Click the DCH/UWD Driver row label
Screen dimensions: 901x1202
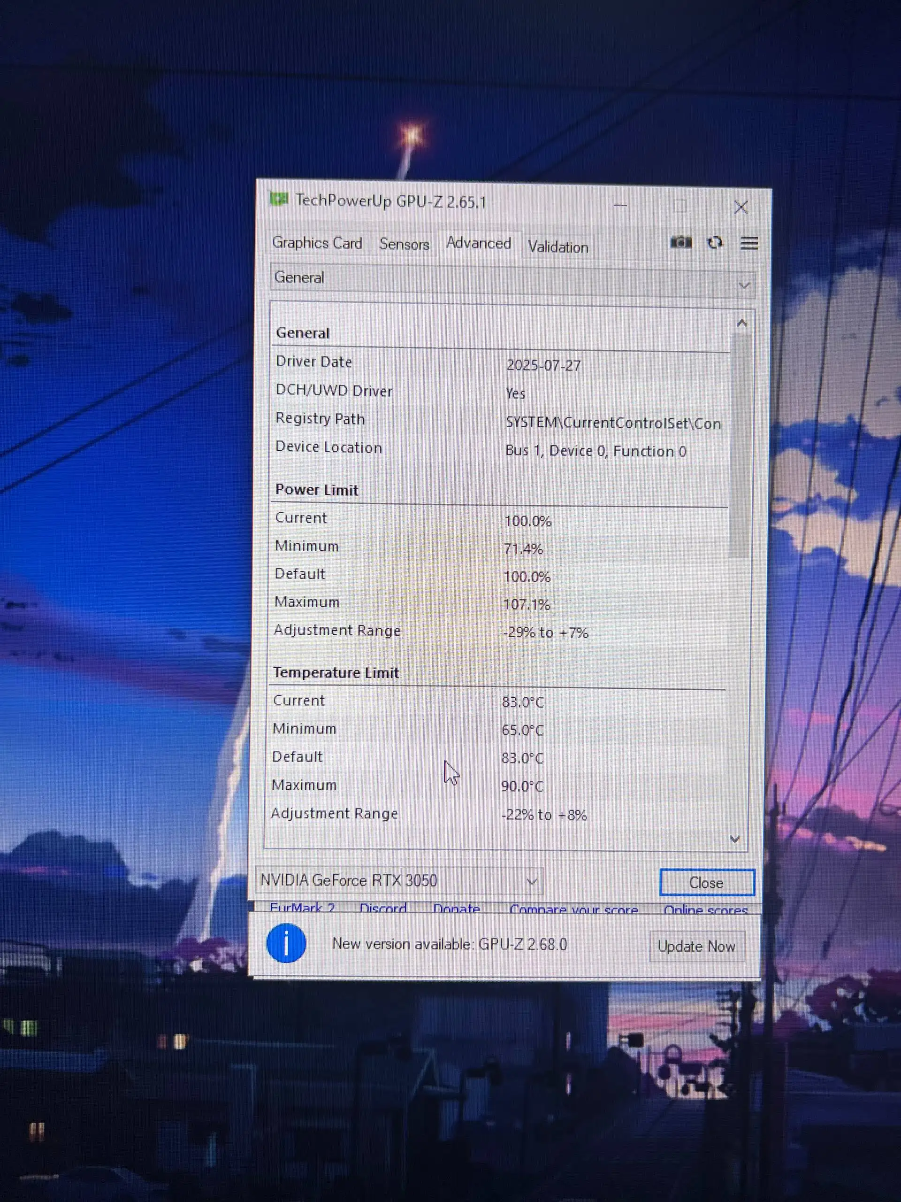click(x=334, y=391)
